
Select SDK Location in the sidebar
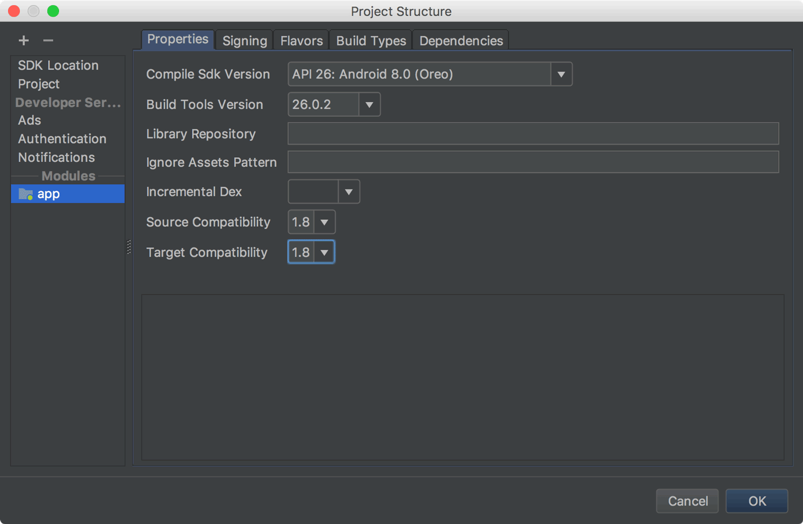click(x=58, y=65)
